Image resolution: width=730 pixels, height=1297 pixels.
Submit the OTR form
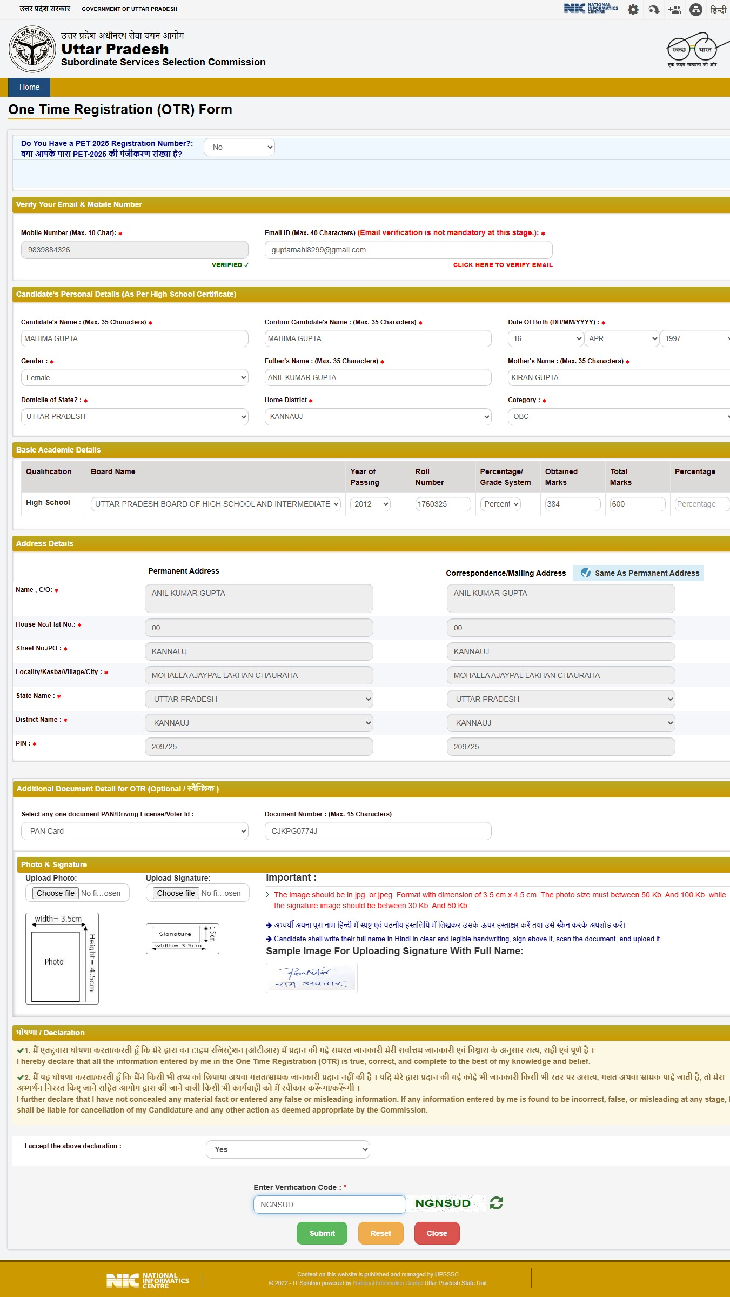322,1233
